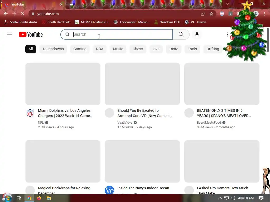Image resolution: width=270 pixels, height=202 pixels.
Task: Open the network status tray icon
Action: (x=226, y=198)
